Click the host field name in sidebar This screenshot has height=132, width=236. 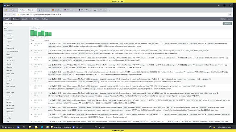click(x=8, y=83)
